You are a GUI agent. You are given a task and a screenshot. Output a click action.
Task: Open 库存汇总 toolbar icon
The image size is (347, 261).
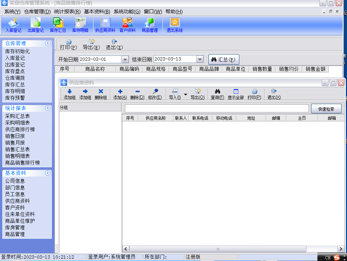click(x=58, y=25)
